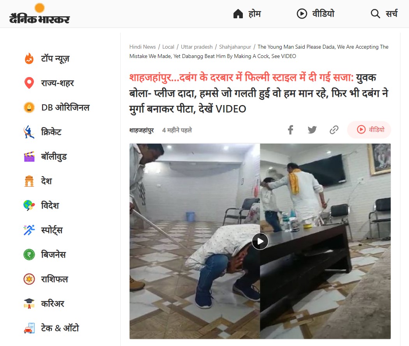The width and height of the screenshot is (409, 346).
Task: Click the globe icon for विदेश
Action: coord(29,205)
